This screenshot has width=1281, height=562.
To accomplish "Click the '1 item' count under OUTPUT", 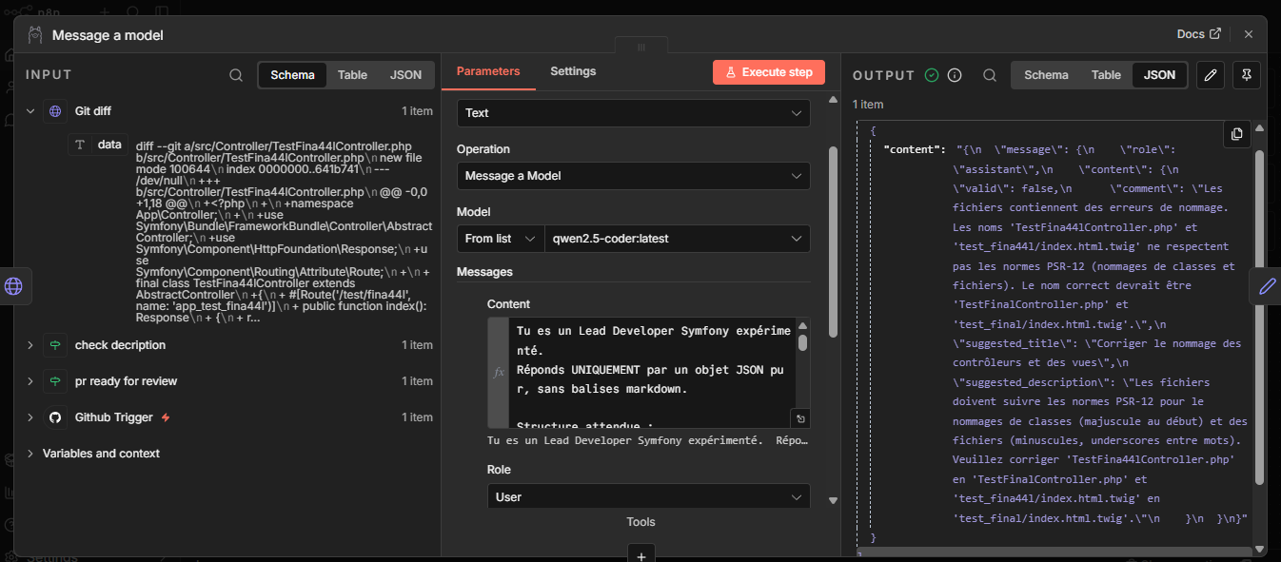I will pos(868,105).
